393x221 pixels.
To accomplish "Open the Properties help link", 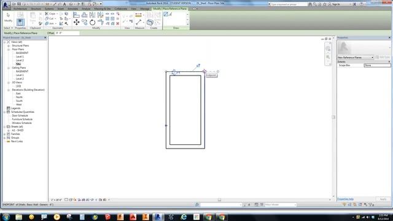I will pos(345,199).
